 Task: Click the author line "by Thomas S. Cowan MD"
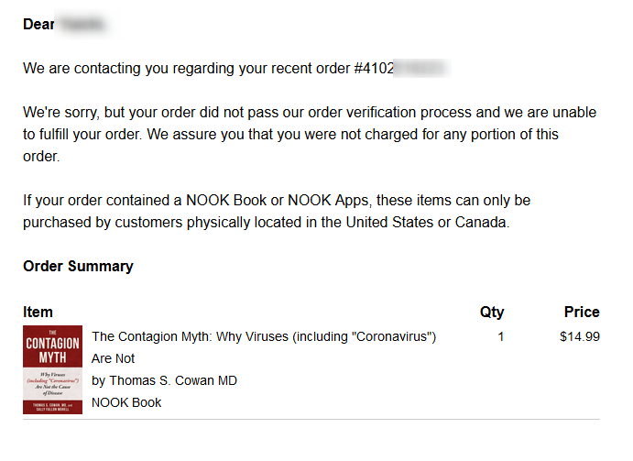click(165, 380)
